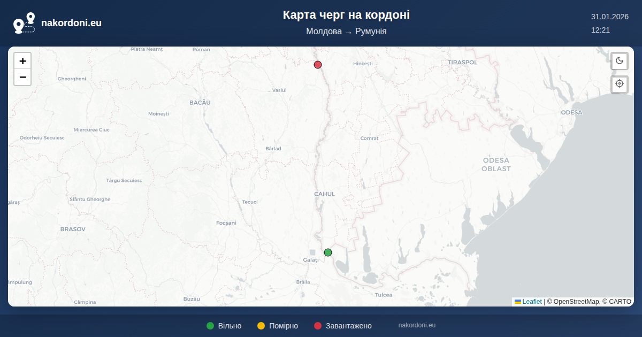
Task: Click the green Вільно legend dot
Action: click(x=210, y=326)
